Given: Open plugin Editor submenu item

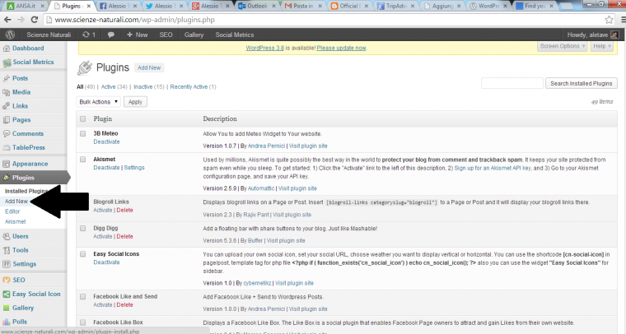Looking at the screenshot, I should coord(12,211).
